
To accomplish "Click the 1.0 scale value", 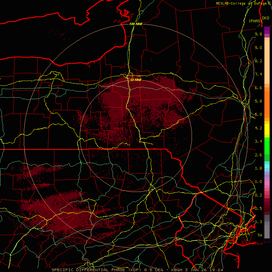I will pos(258,182).
